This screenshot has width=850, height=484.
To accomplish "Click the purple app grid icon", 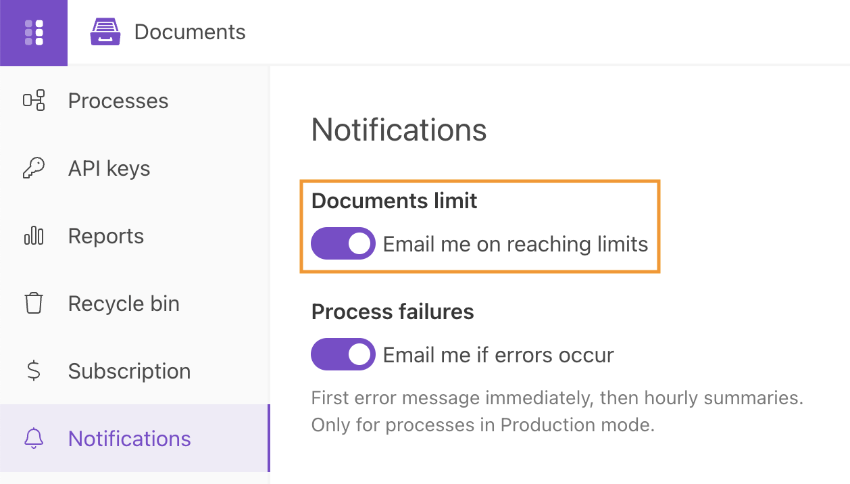I will coord(33,32).
